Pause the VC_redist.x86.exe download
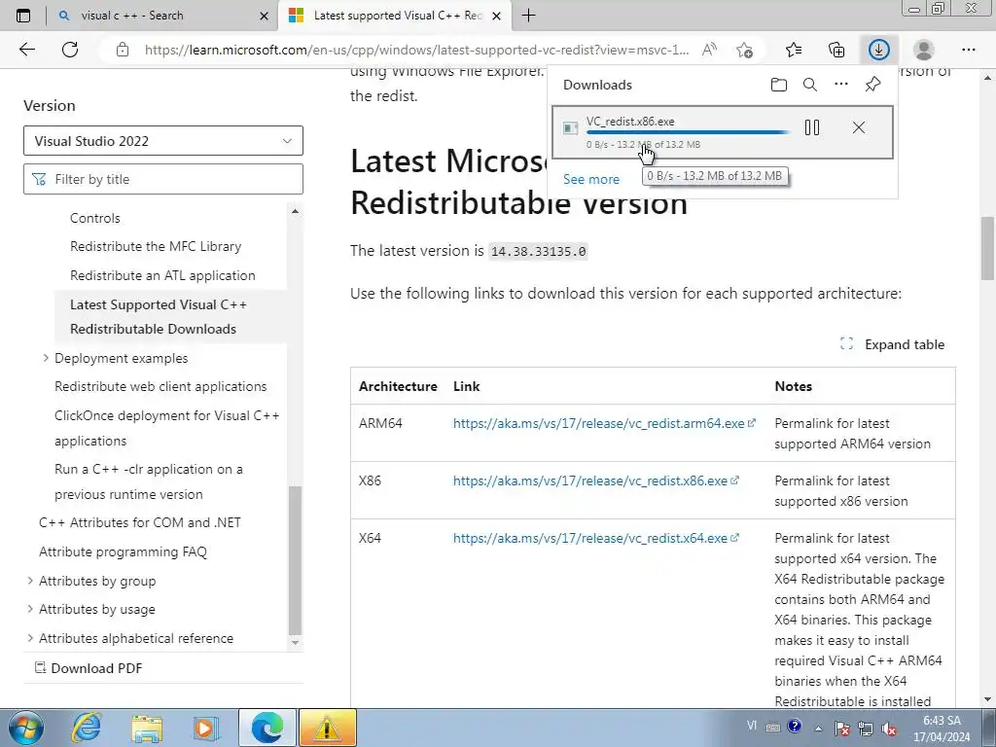Viewport: 996px width, 747px height. pos(812,127)
